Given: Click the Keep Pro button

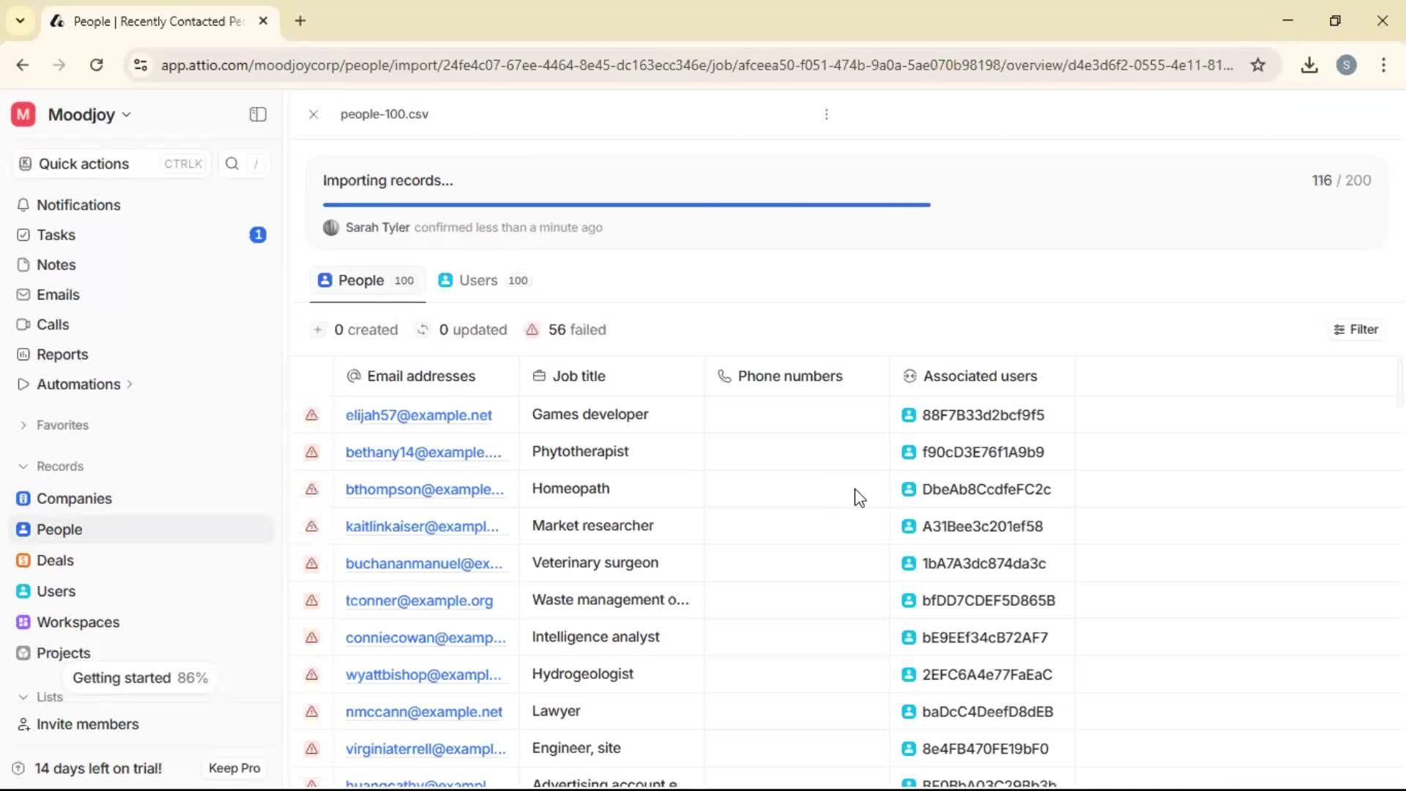Looking at the screenshot, I should click(x=234, y=768).
